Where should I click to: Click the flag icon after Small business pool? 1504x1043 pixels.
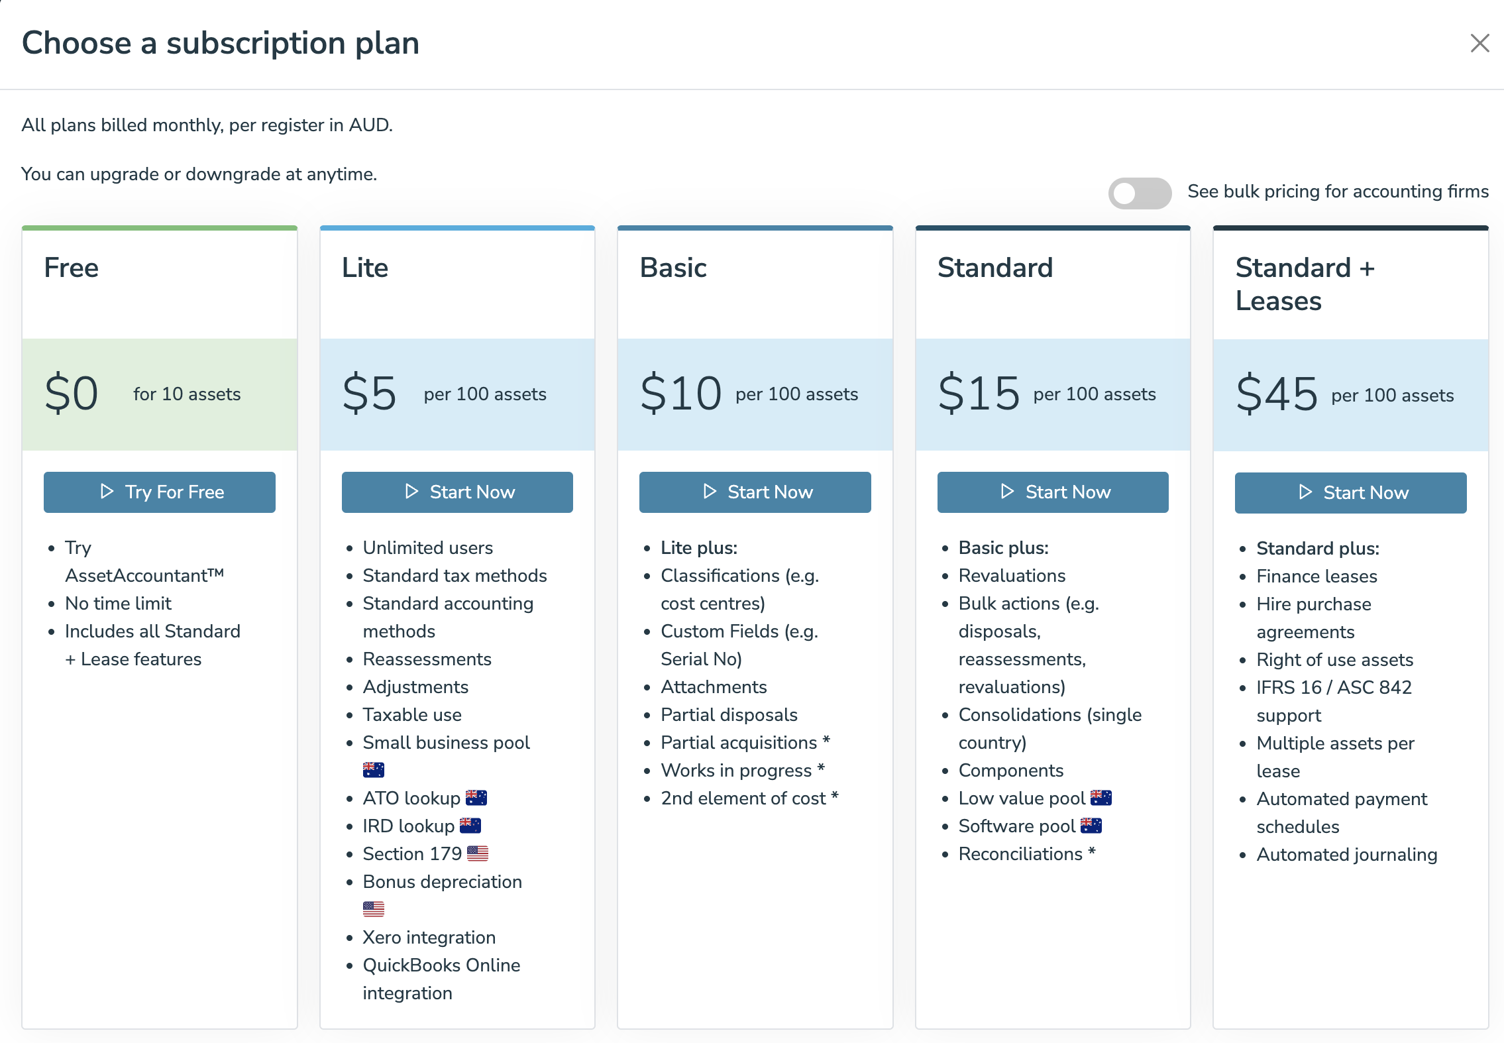click(x=374, y=769)
